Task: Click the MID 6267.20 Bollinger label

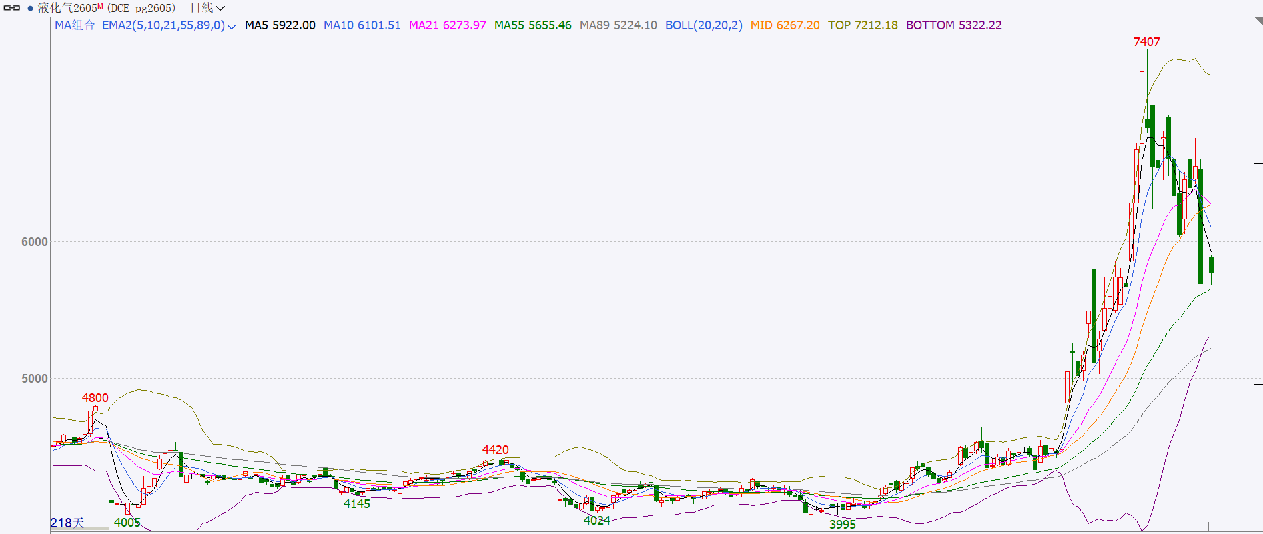Action: [785, 25]
